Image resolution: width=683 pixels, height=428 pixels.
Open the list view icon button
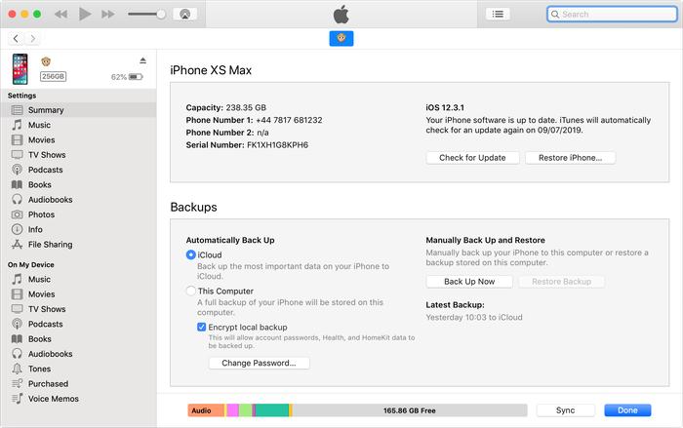[x=498, y=15]
